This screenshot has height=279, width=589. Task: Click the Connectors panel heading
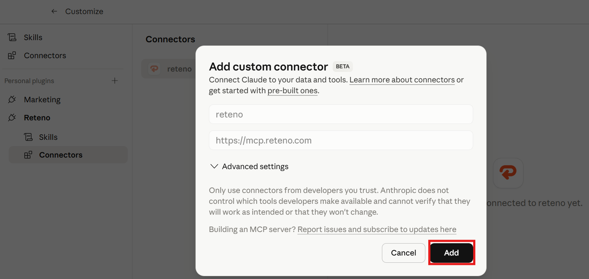170,39
